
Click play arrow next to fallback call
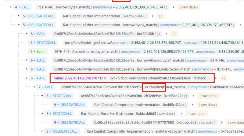coord(216,78)
